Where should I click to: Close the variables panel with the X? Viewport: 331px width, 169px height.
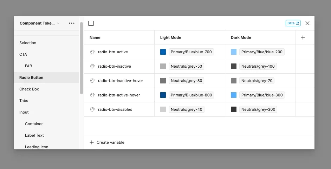(x=307, y=23)
